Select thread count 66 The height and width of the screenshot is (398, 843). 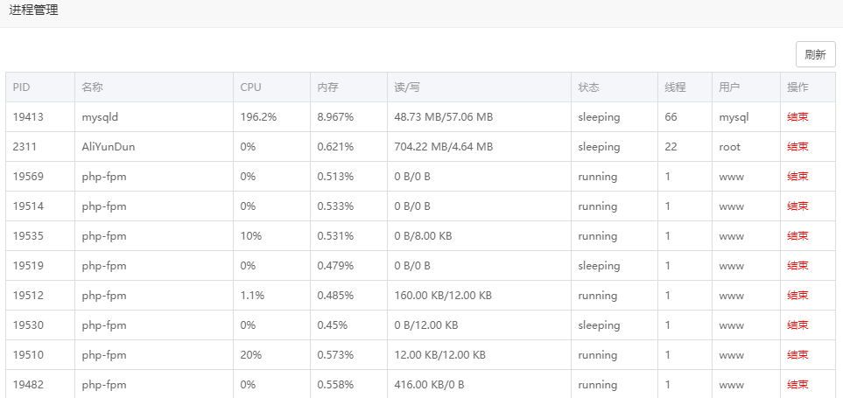pos(671,117)
